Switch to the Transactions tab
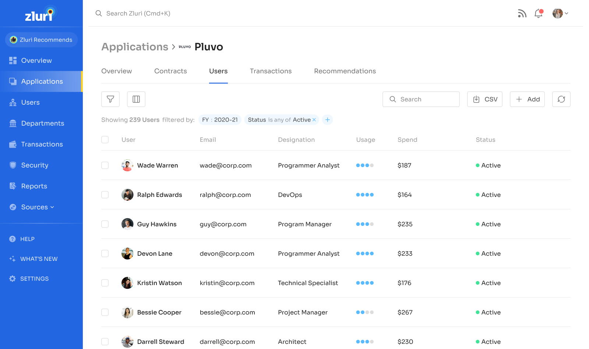This screenshot has width=589, height=349. pos(271,71)
